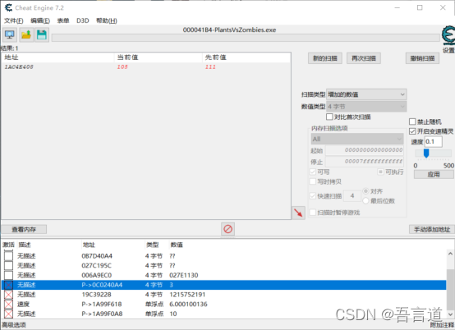Open the 扫描类型 dropdown
The image size is (455, 330).
pos(366,94)
